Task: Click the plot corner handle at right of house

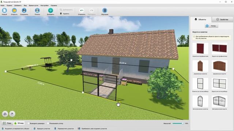Action: point(173,69)
